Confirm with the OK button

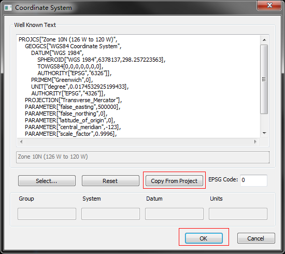(204, 238)
